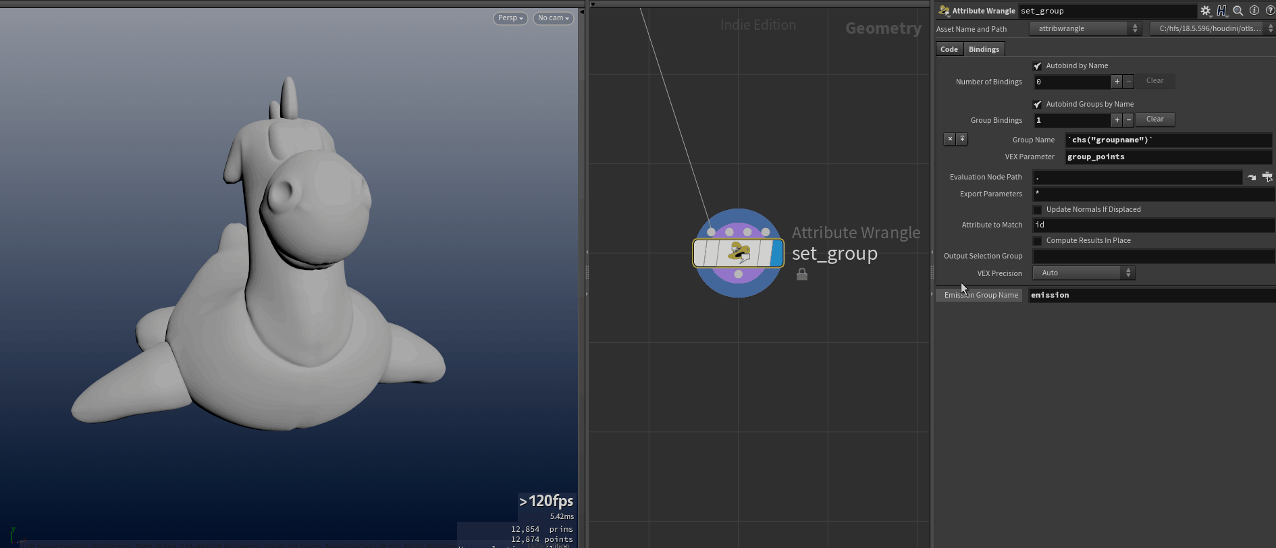Screen dimensions: 1276x548
Task: Disable Autobind Groups by Name
Action: [1038, 105]
